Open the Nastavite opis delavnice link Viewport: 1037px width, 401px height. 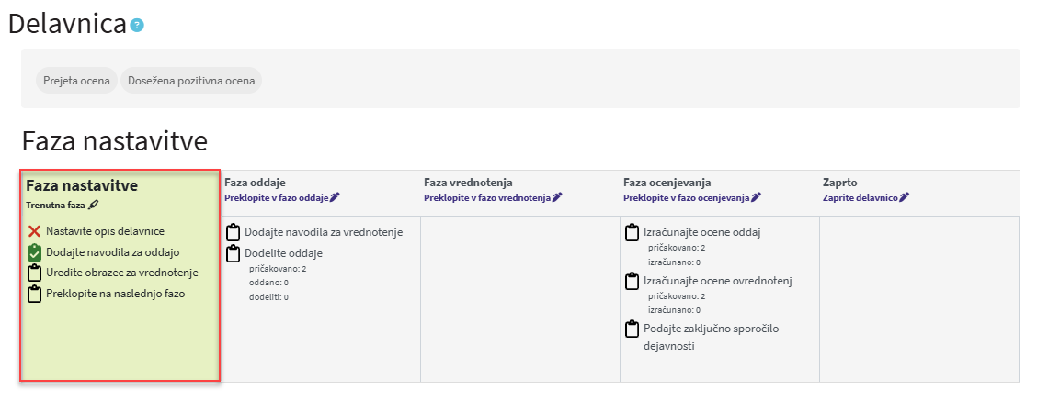[105, 231]
